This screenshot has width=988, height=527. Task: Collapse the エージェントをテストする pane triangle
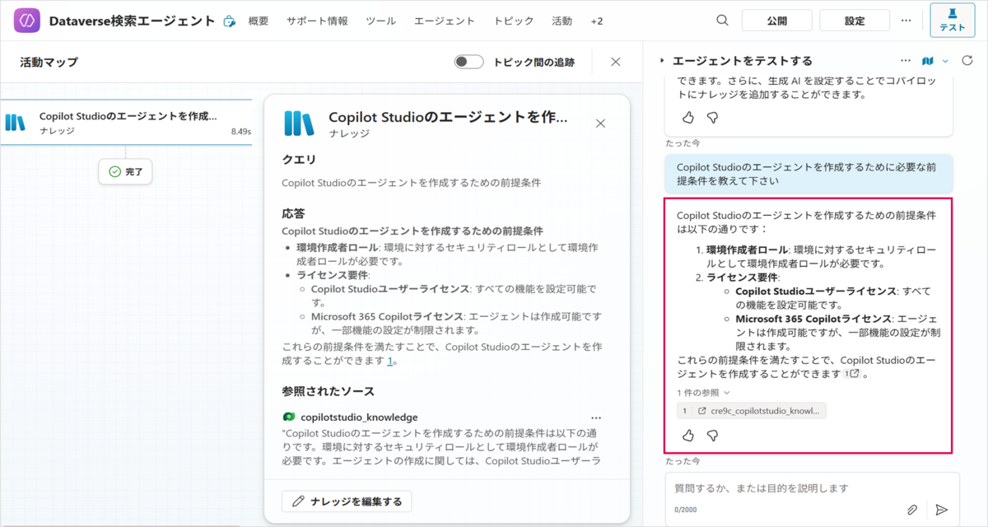(662, 61)
